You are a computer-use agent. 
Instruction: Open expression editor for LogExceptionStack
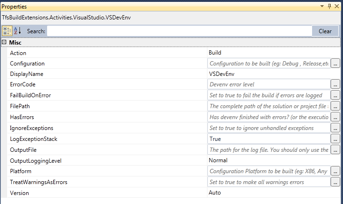pos(335,139)
